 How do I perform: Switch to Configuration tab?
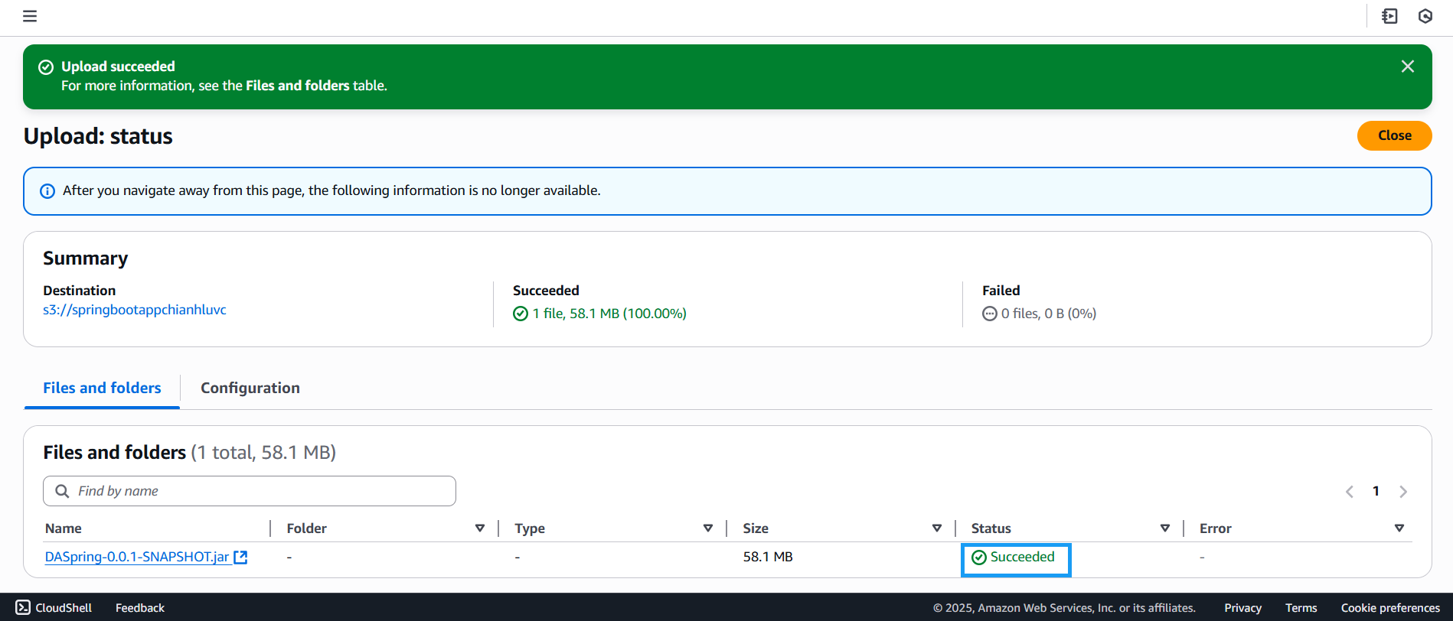click(250, 388)
